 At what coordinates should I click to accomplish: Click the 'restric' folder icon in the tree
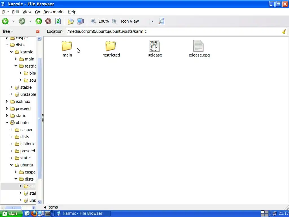21,66
